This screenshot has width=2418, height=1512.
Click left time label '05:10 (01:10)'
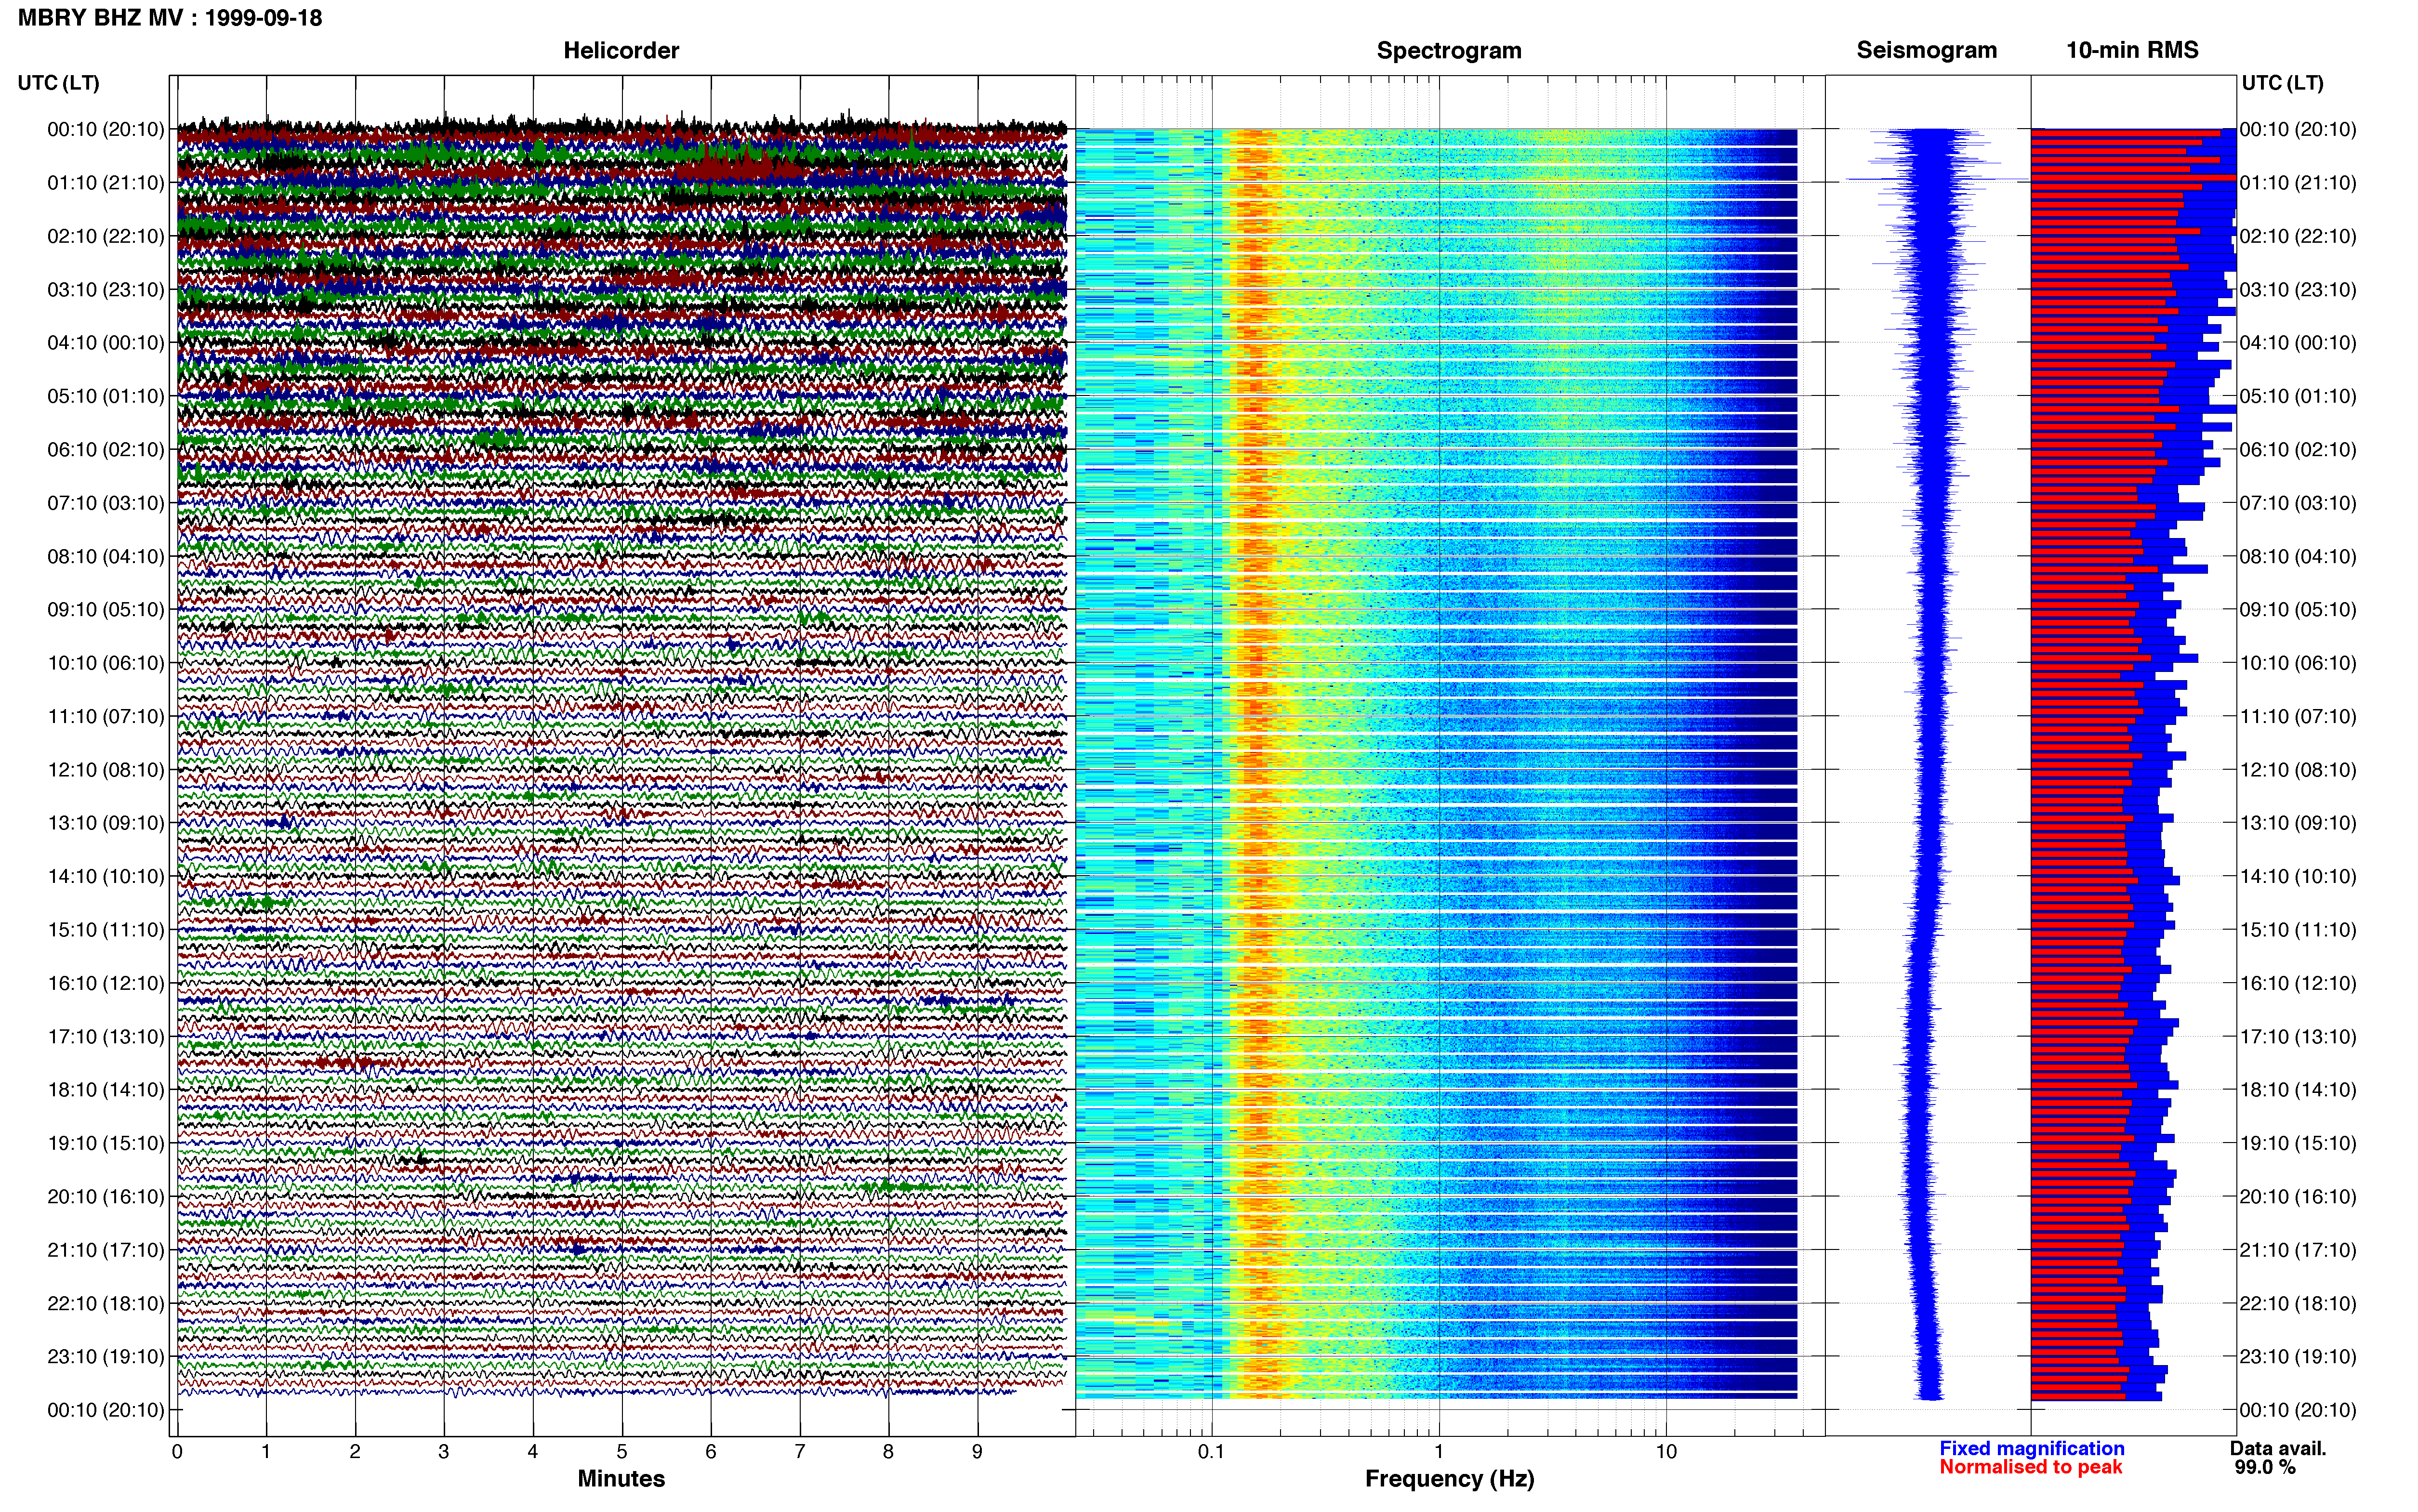[x=106, y=396]
